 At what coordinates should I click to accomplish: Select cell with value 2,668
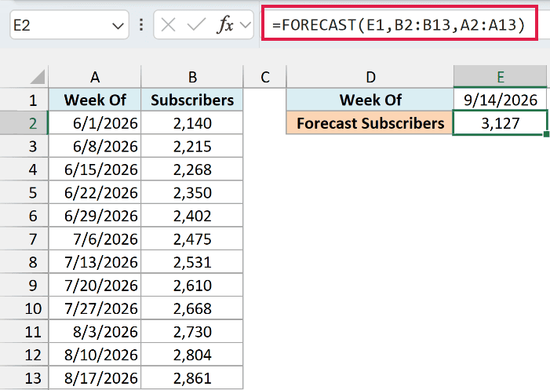192,308
